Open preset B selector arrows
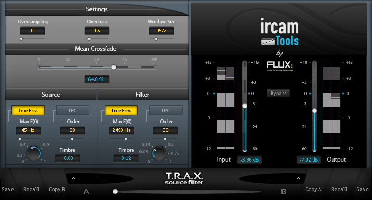Image resolution: width=372 pixels, height=200 pixels. tap(298, 179)
